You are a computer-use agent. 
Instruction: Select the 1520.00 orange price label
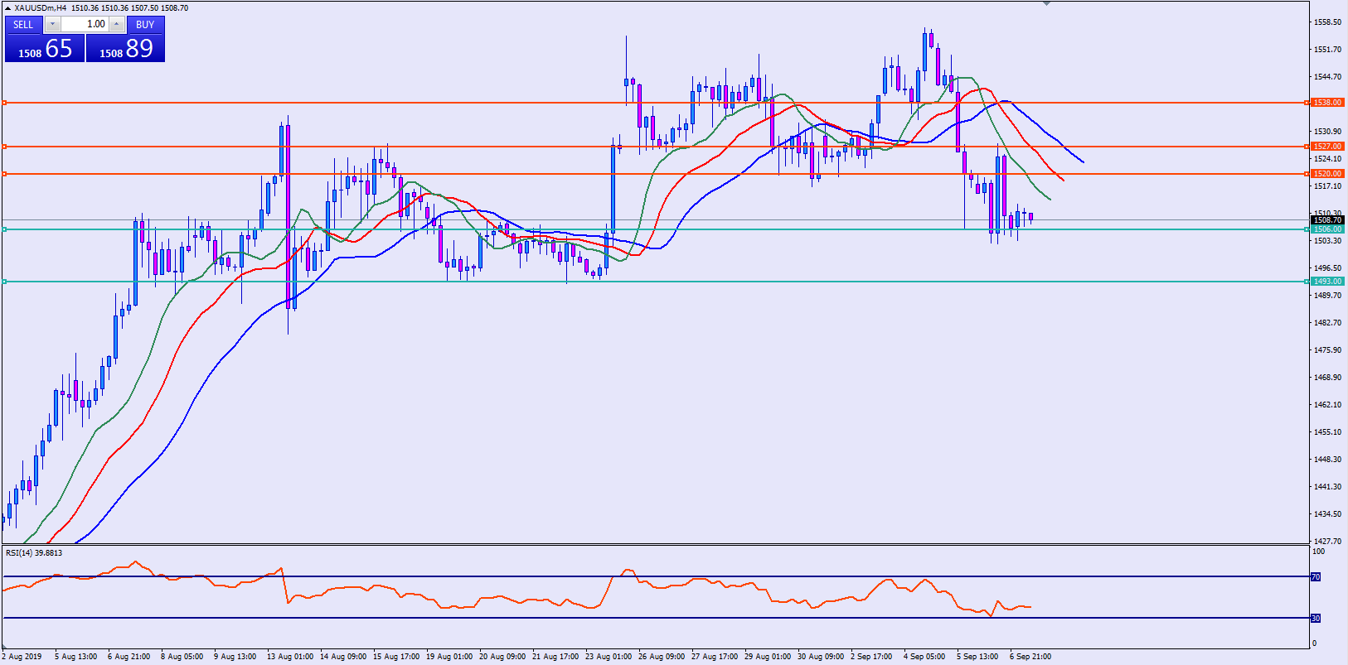(1326, 174)
